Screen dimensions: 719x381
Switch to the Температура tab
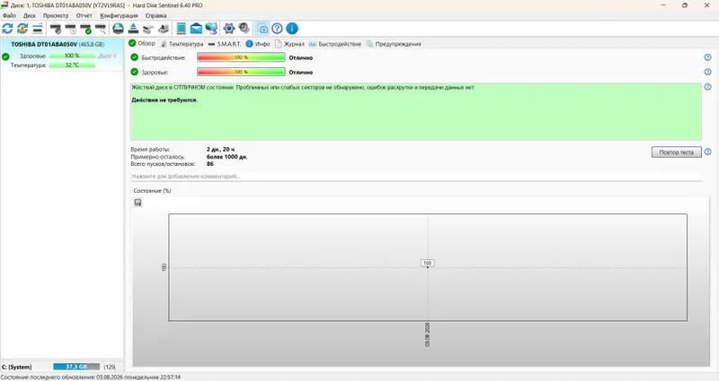pyautogui.click(x=182, y=44)
